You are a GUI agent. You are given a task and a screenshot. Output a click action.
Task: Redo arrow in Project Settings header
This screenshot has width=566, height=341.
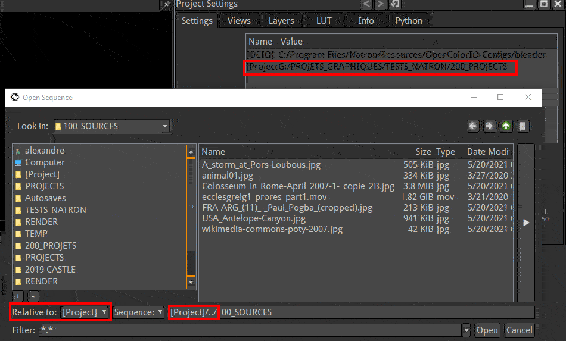[x=380, y=4]
